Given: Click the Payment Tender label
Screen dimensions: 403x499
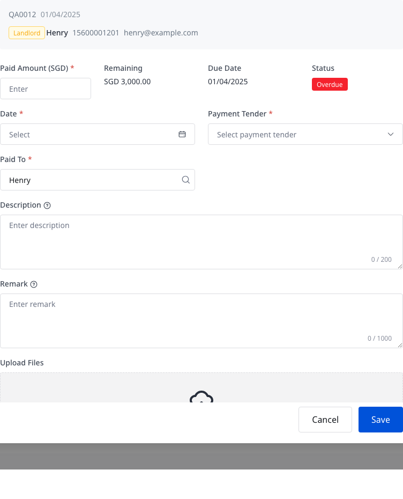Looking at the screenshot, I should click(x=237, y=114).
